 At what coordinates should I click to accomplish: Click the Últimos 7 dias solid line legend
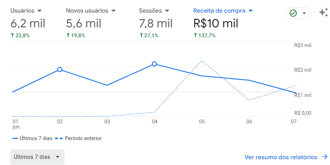point(32,138)
